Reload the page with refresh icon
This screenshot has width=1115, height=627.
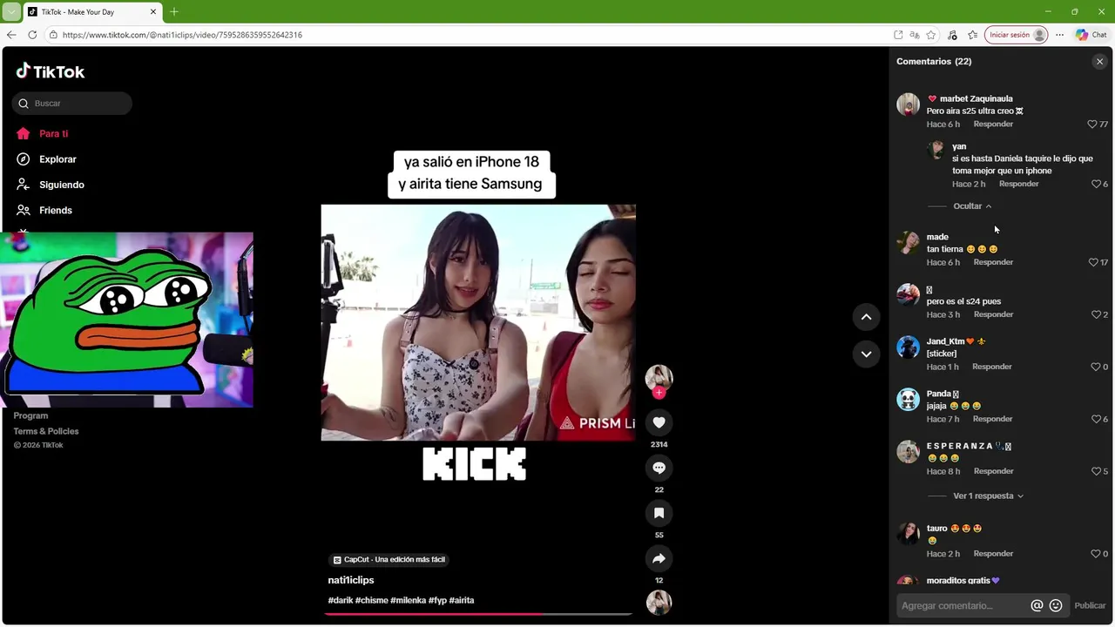click(x=32, y=35)
